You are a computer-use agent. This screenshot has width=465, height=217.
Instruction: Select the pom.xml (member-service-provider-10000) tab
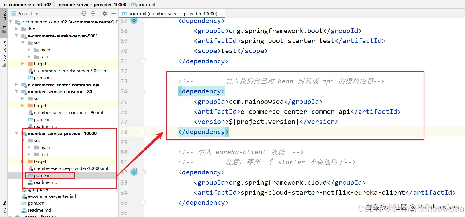[172, 13]
